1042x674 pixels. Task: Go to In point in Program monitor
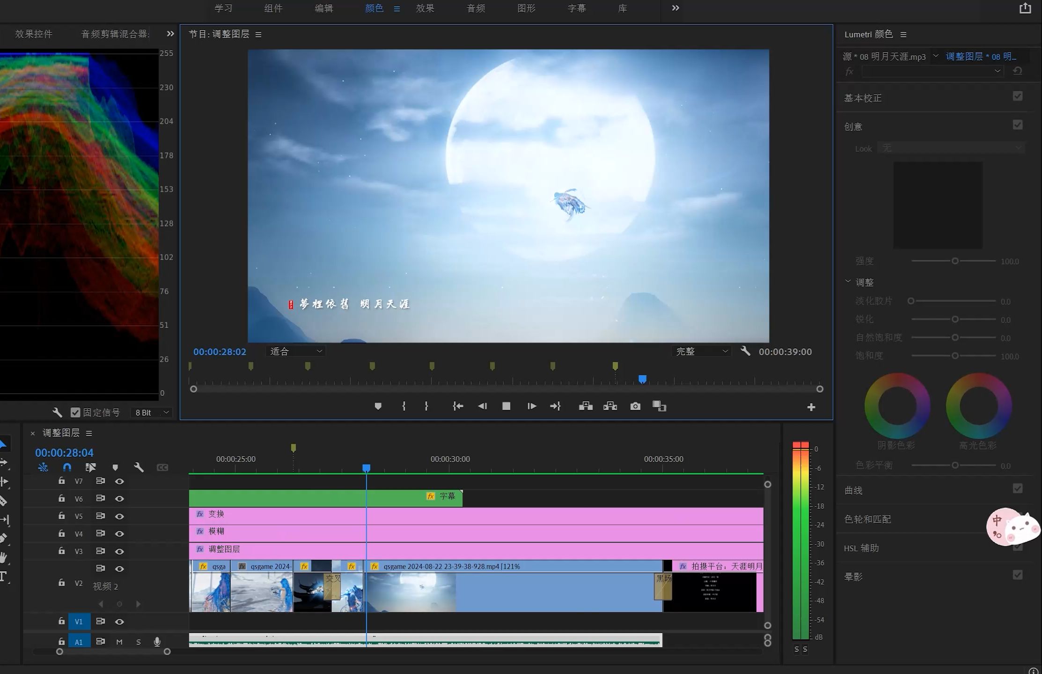[x=458, y=406]
